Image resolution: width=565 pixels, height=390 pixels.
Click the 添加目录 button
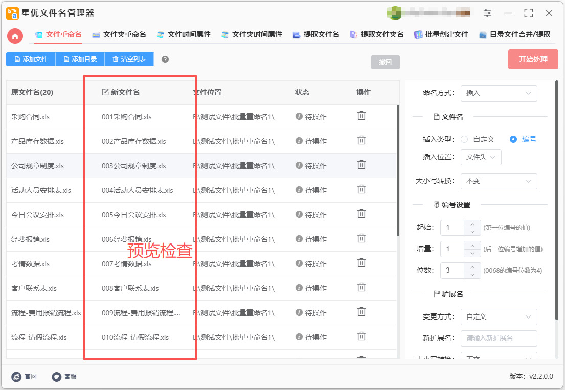pos(80,59)
